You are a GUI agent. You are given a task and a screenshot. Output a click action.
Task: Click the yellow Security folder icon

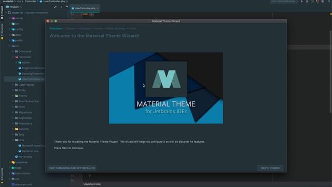point(16,129)
